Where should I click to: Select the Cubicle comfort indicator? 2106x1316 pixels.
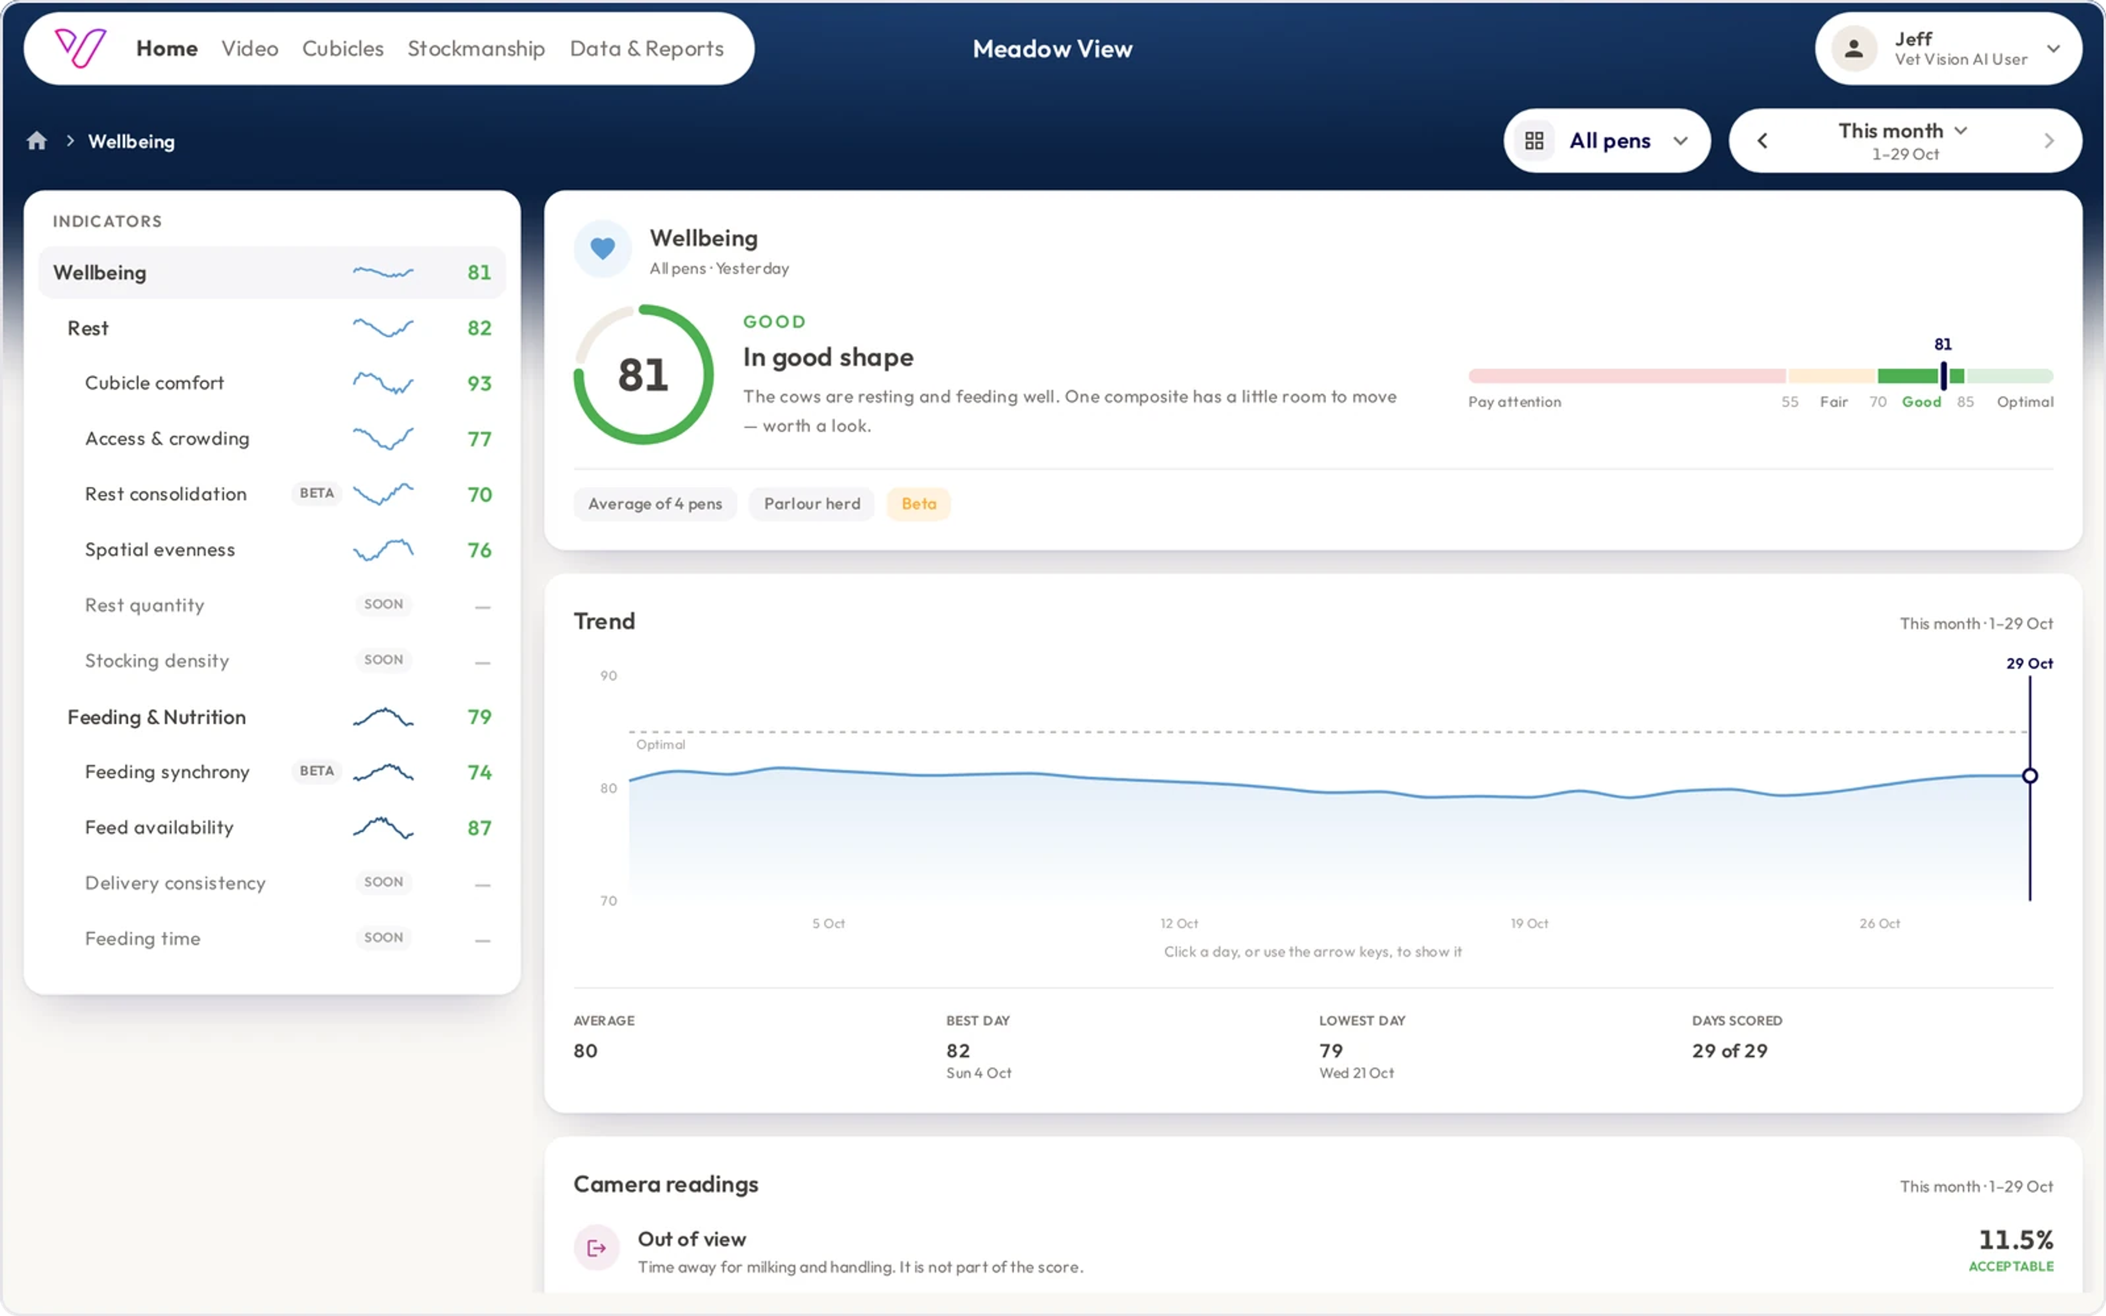click(x=271, y=383)
